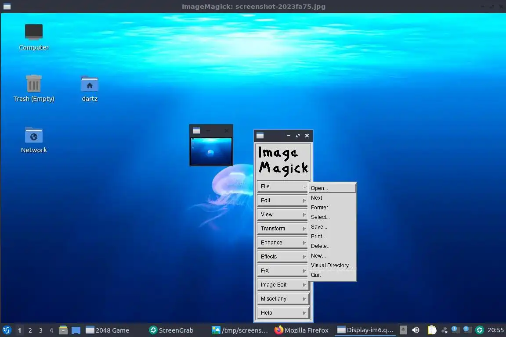The image size is (506, 337).
Task: Expand the View submenu arrow
Action: (304, 215)
